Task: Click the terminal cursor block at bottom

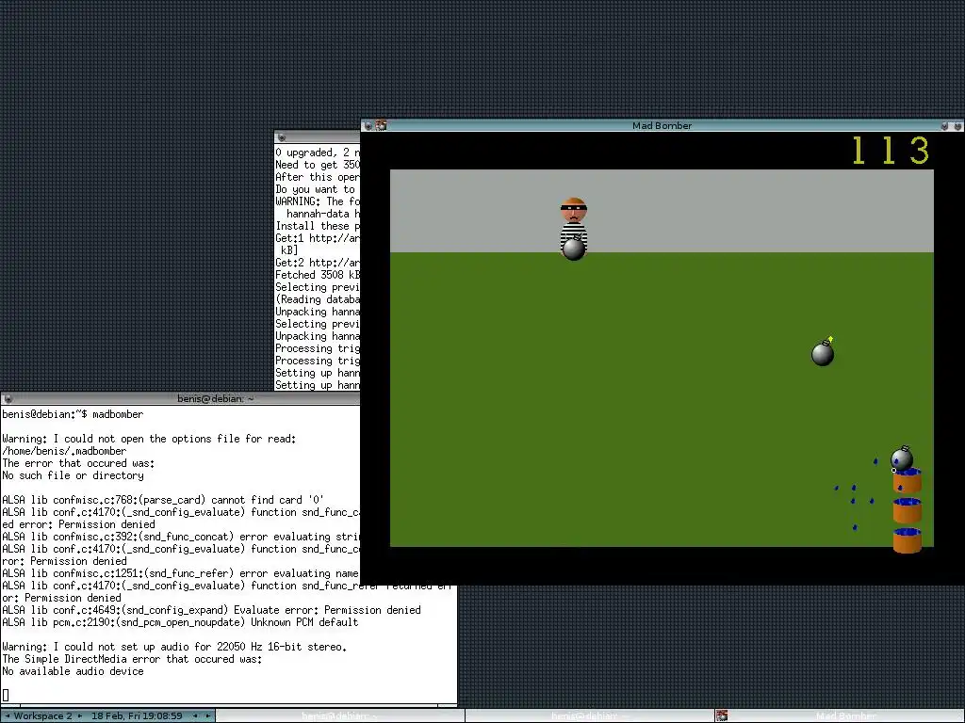Action: tap(6, 696)
